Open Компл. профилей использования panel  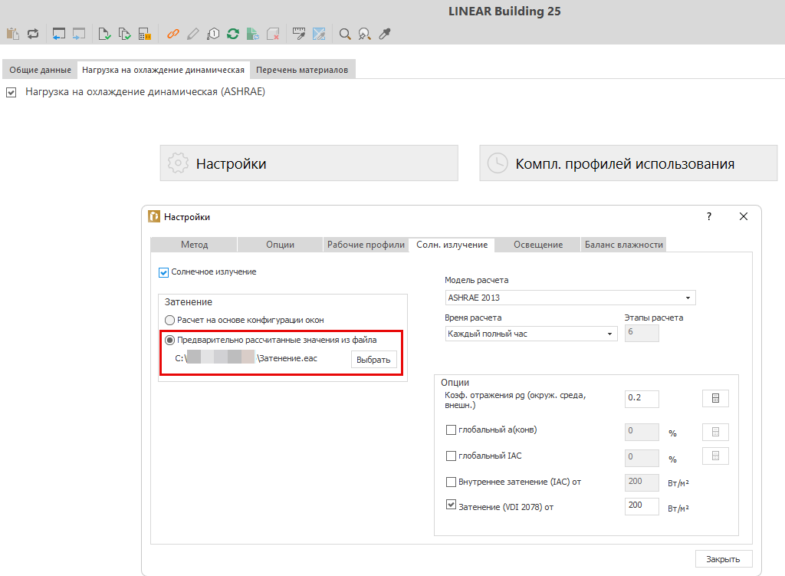[x=628, y=163]
